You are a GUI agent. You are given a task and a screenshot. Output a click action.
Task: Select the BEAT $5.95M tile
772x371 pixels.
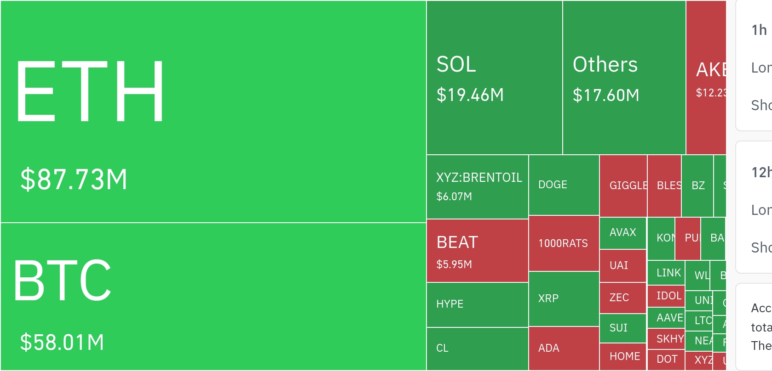point(478,251)
